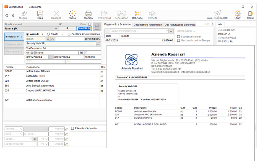
Task: Click the PEC input field
Action: coord(45,62)
